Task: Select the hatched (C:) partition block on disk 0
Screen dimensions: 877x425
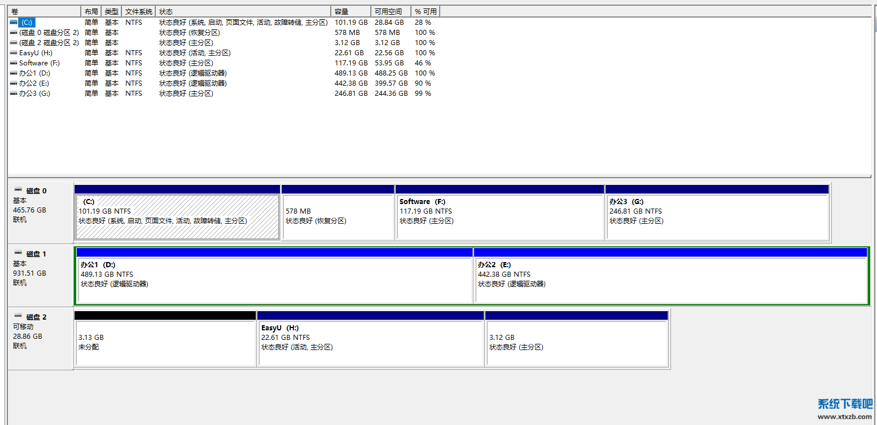Action: 177,217
